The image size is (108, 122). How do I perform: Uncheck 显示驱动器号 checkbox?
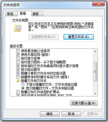coord(18,70)
